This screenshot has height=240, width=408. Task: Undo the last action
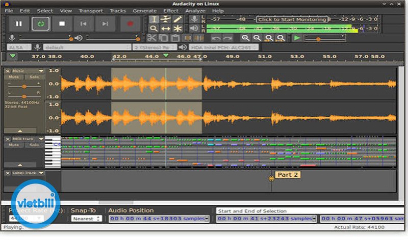(216, 38)
